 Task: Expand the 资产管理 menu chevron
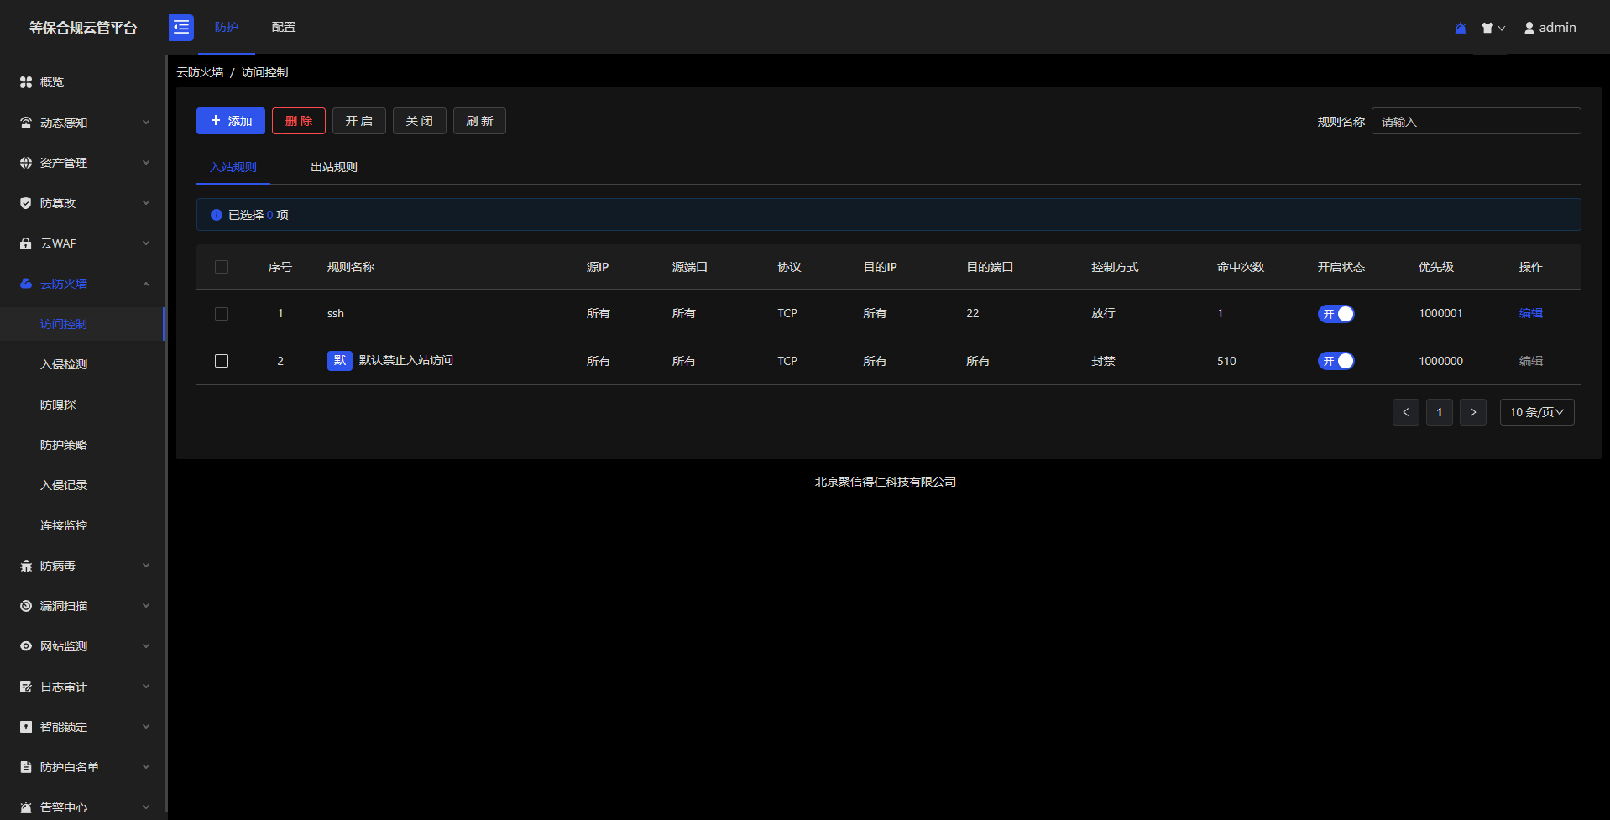[x=146, y=163]
